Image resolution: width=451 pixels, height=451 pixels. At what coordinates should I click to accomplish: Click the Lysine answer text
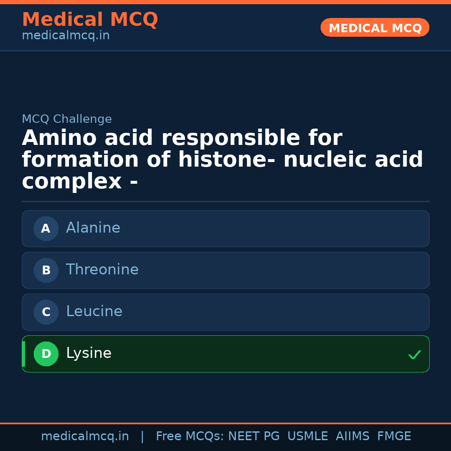[x=89, y=353]
